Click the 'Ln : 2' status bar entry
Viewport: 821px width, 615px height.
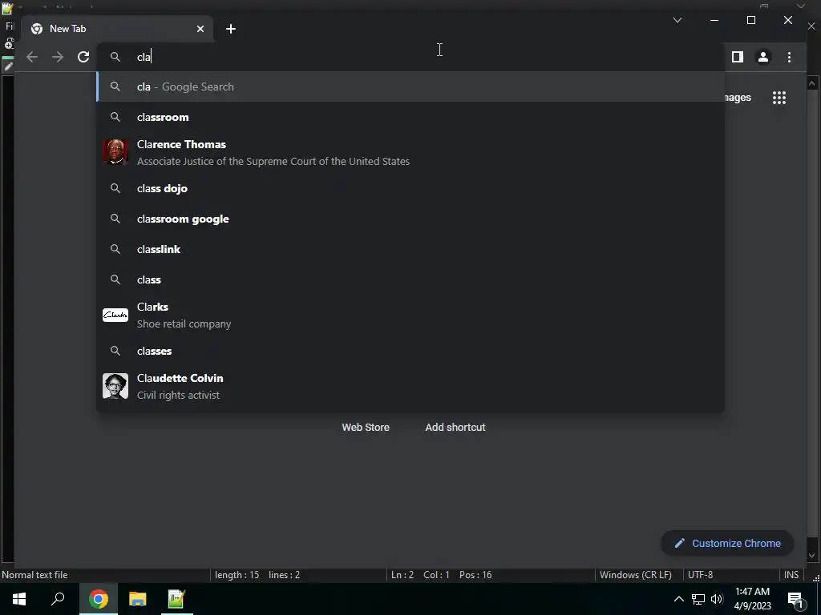402,575
